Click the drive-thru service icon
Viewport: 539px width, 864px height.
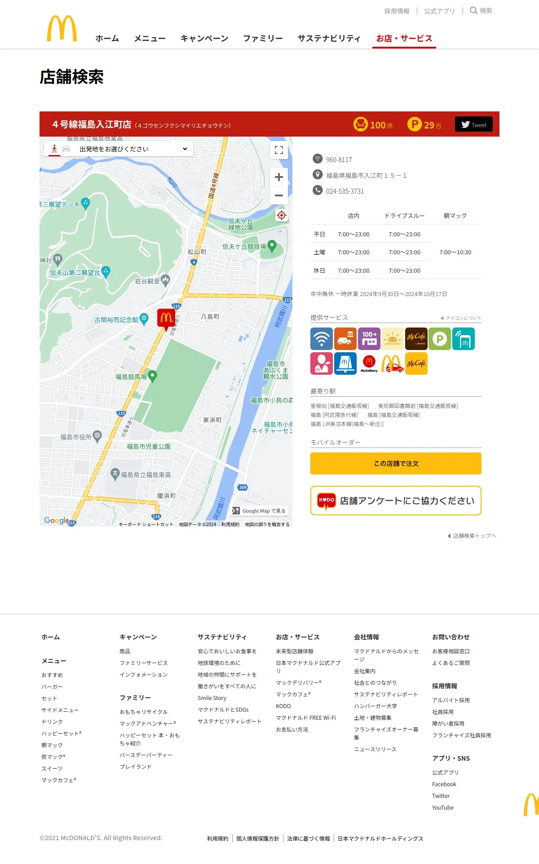345,339
